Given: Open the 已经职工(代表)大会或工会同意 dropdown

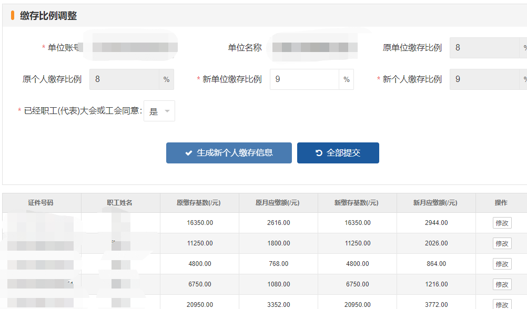Looking at the screenshot, I should point(159,111).
